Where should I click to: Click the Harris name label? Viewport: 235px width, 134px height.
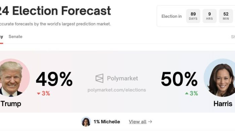pos(223,104)
